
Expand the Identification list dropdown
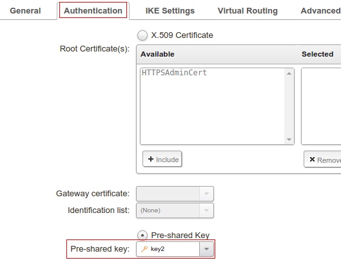[206, 210]
